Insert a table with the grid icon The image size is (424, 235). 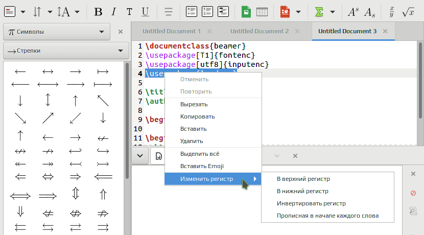pyautogui.click(x=262, y=12)
